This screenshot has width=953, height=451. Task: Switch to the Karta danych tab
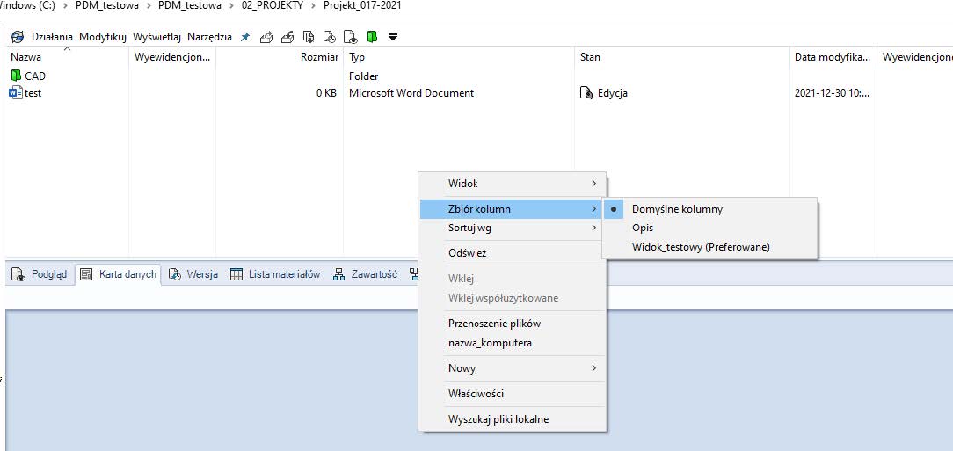pyautogui.click(x=118, y=274)
